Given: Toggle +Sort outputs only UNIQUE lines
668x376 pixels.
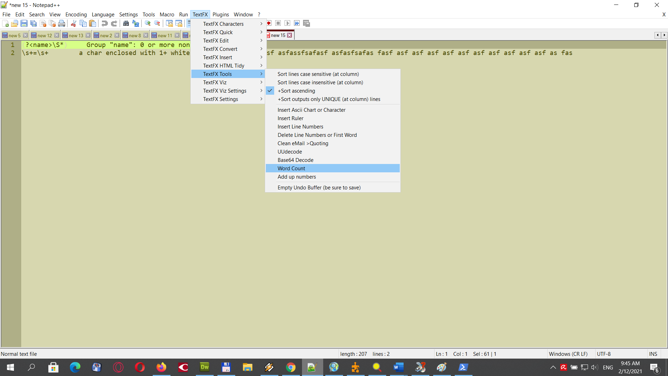Looking at the screenshot, I should [333, 99].
